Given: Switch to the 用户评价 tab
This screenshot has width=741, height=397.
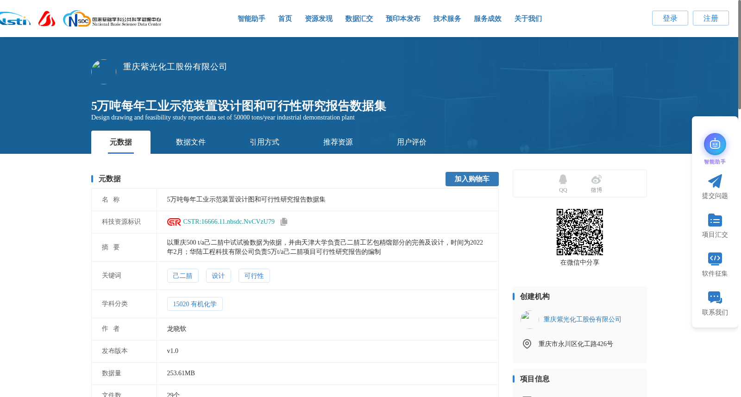Looking at the screenshot, I should tap(412, 142).
